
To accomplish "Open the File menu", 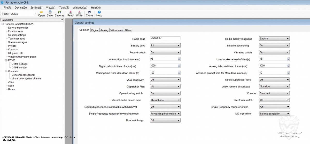I will (x=7, y=8).
